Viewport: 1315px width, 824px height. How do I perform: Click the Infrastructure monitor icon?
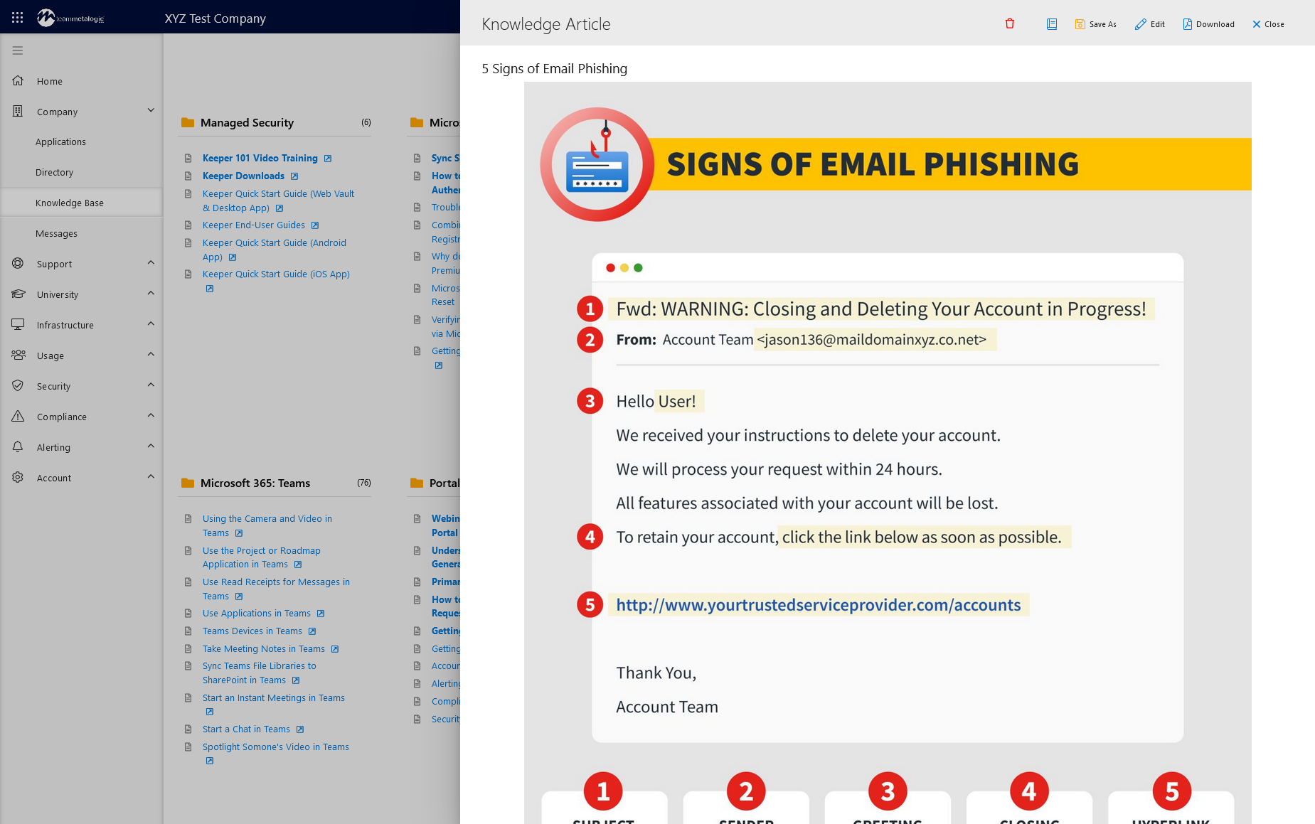pyautogui.click(x=18, y=324)
